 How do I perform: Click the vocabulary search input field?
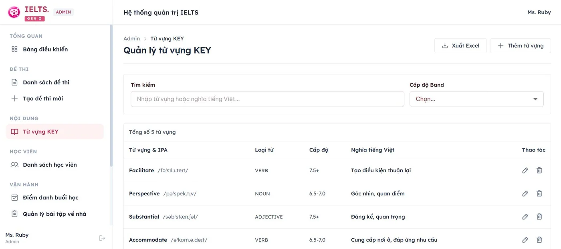(267, 99)
